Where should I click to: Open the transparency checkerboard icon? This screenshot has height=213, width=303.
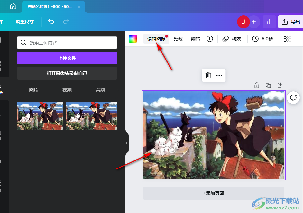[x=287, y=39]
